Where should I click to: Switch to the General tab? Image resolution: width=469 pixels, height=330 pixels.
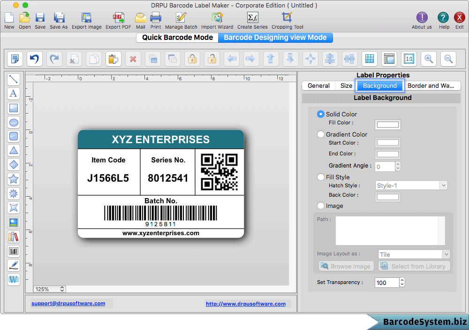point(318,85)
